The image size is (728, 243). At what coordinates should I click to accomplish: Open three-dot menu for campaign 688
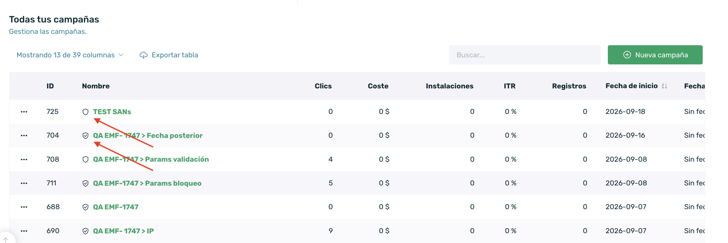(x=24, y=207)
